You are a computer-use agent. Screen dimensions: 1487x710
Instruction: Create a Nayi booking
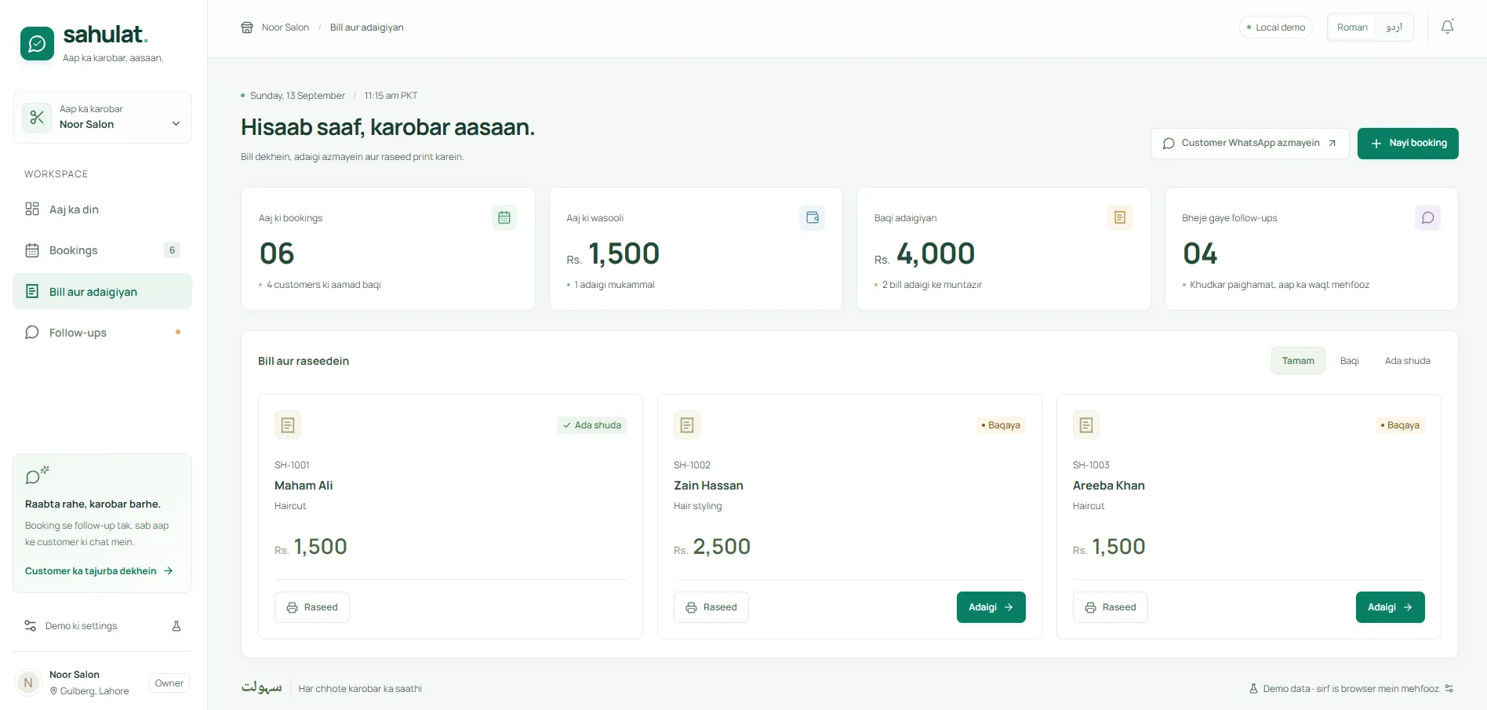1408,144
